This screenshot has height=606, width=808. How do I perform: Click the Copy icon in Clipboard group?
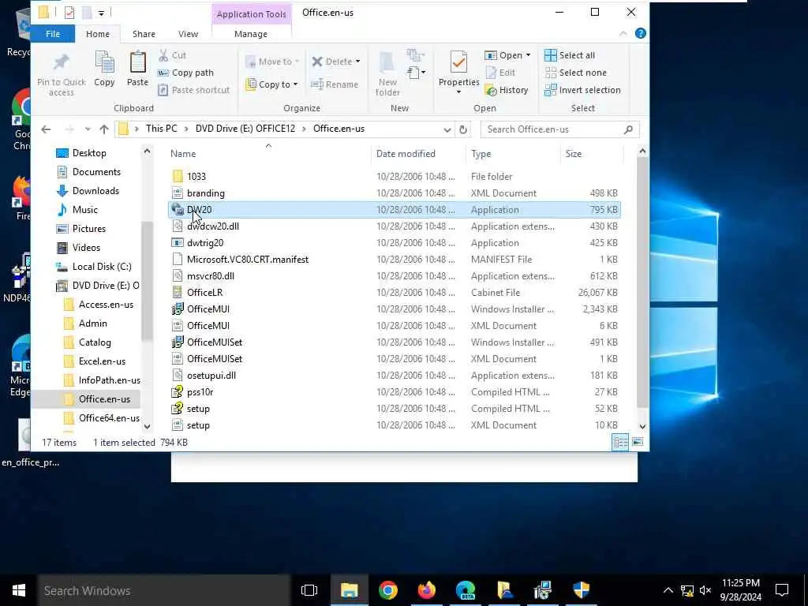point(104,63)
